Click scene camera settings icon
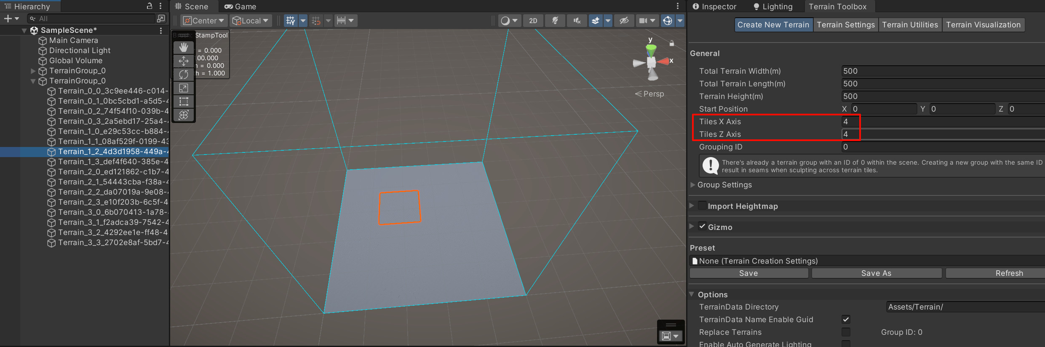The width and height of the screenshot is (1045, 347). 643,21
